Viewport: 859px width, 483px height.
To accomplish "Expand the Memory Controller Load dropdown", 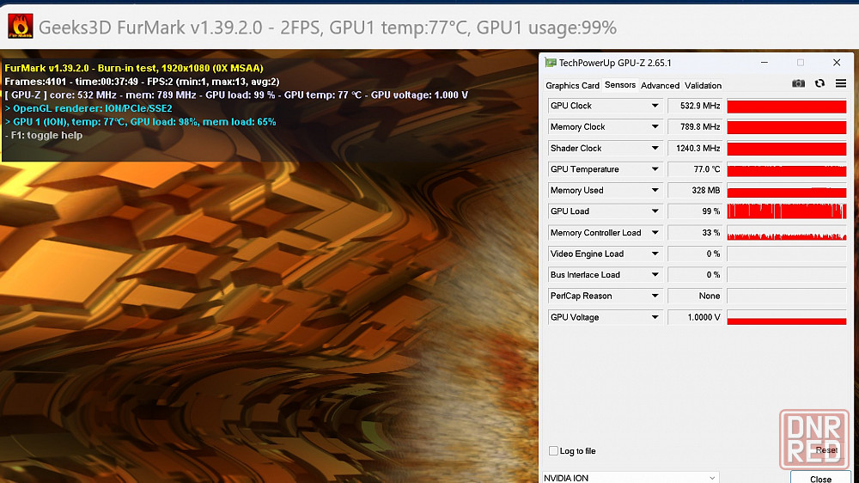I will coord(655,233).
